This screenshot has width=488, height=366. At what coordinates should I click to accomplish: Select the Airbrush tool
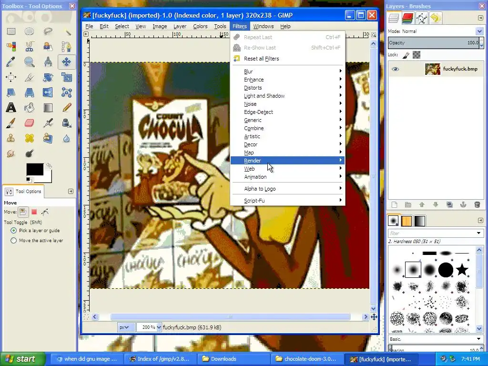point(48,123)
